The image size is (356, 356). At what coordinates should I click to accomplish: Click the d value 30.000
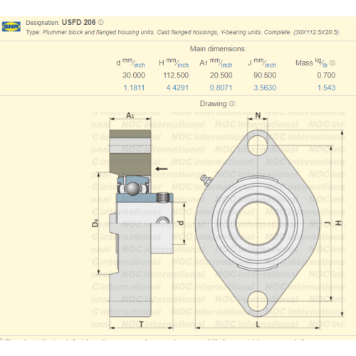pos(134,75)
